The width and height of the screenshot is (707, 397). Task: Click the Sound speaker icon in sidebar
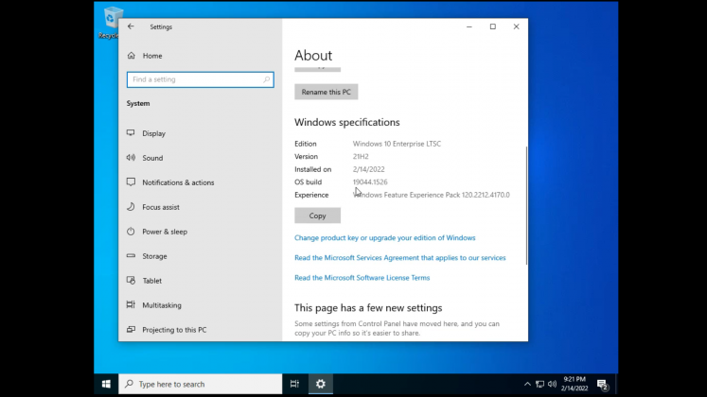(131, 158)
